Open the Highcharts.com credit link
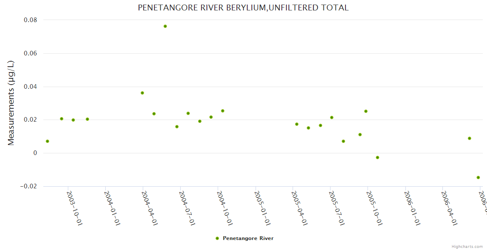This screenshot has width=487, height=250. click(467, 247)
